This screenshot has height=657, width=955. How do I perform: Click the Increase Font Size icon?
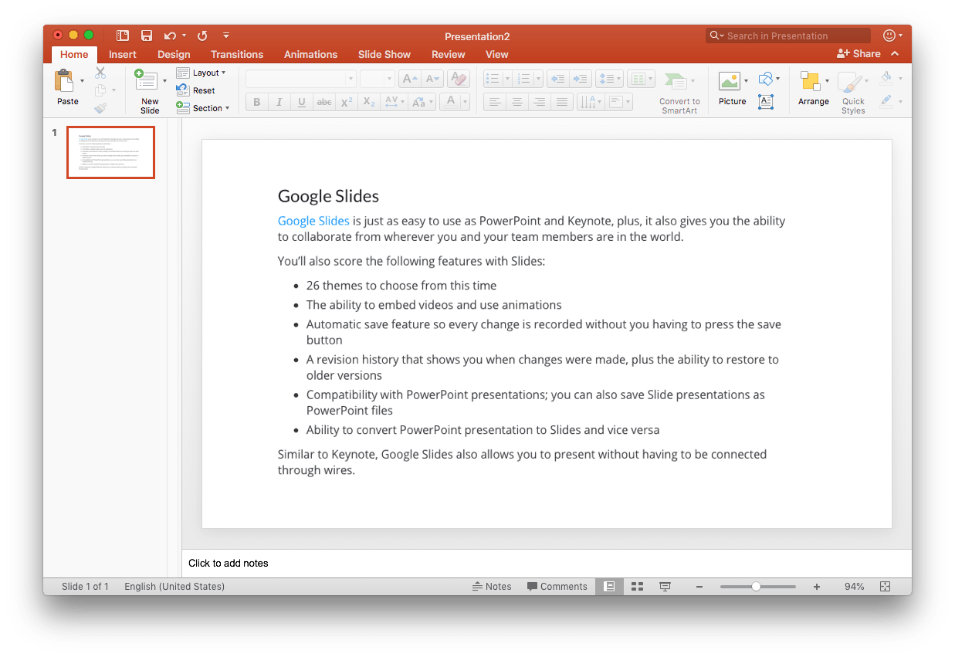[x=410, y=79]
